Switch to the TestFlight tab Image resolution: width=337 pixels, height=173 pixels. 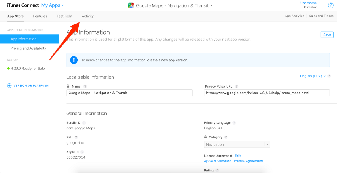(64, 16)
